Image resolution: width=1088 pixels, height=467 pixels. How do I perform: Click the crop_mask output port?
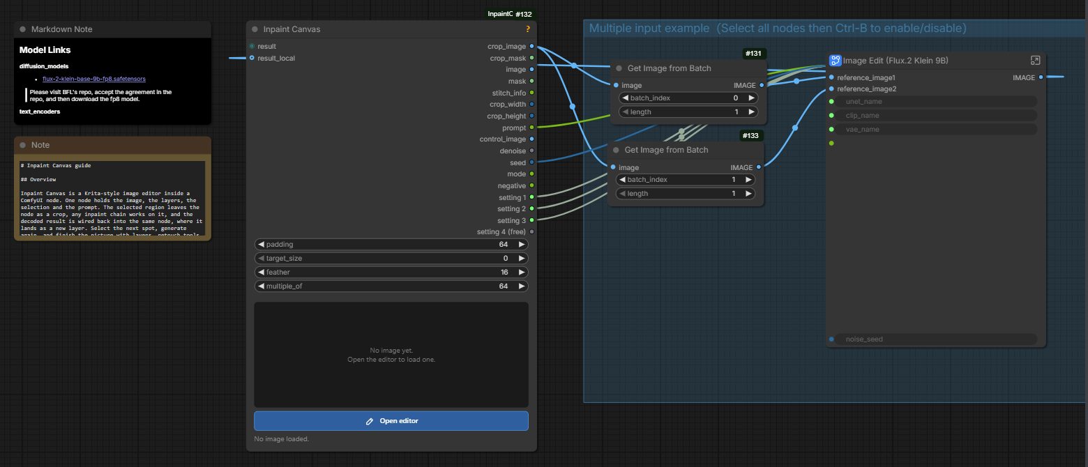tap(532, 58)
